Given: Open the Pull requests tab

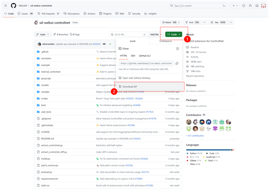Looking at the screenshot, I should point(48,14).
